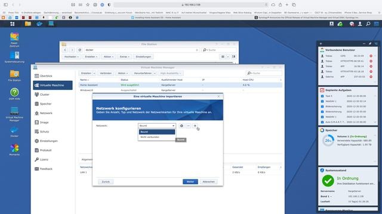The width and height of the screenshot is (382, 214).
Task: Open Virtual Machine Manager desktop icon
Action: [x=14, y=114]
